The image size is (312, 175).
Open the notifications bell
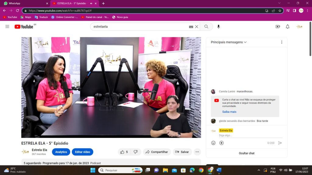click(x=287, y=27)
